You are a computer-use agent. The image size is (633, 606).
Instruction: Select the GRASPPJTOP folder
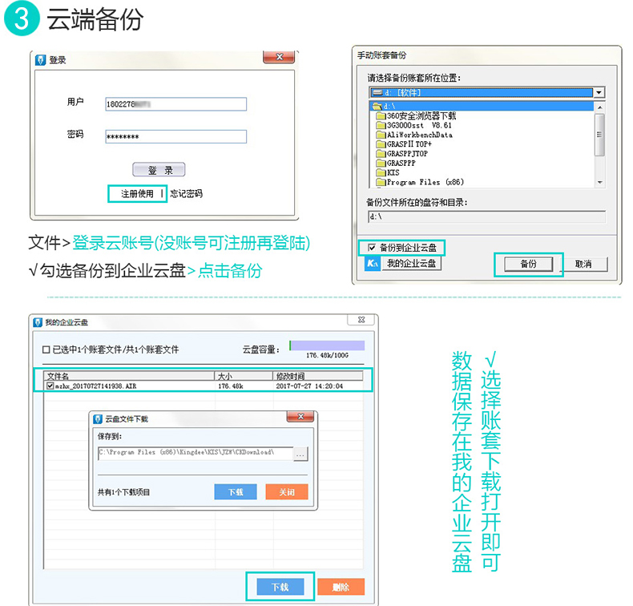point(402,154)
